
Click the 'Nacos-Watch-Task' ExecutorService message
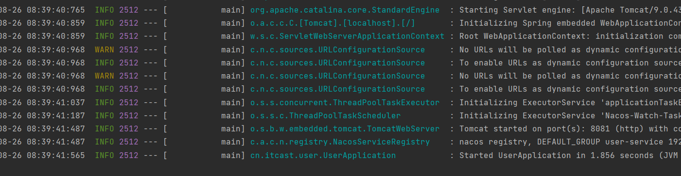click(570, 115)
